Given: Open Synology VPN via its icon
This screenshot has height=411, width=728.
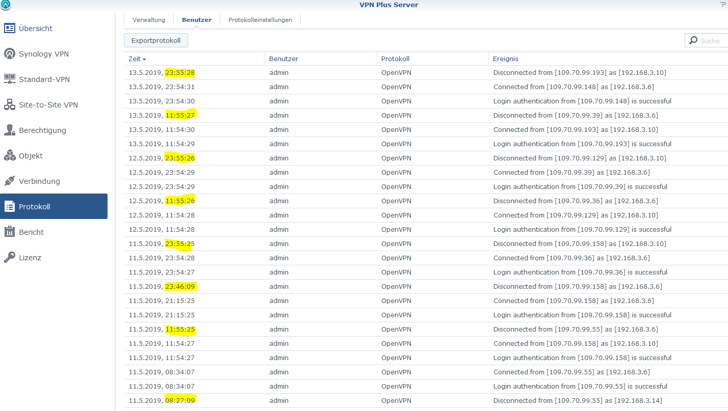Looking at the screenshot, I should tap(10, 54).
